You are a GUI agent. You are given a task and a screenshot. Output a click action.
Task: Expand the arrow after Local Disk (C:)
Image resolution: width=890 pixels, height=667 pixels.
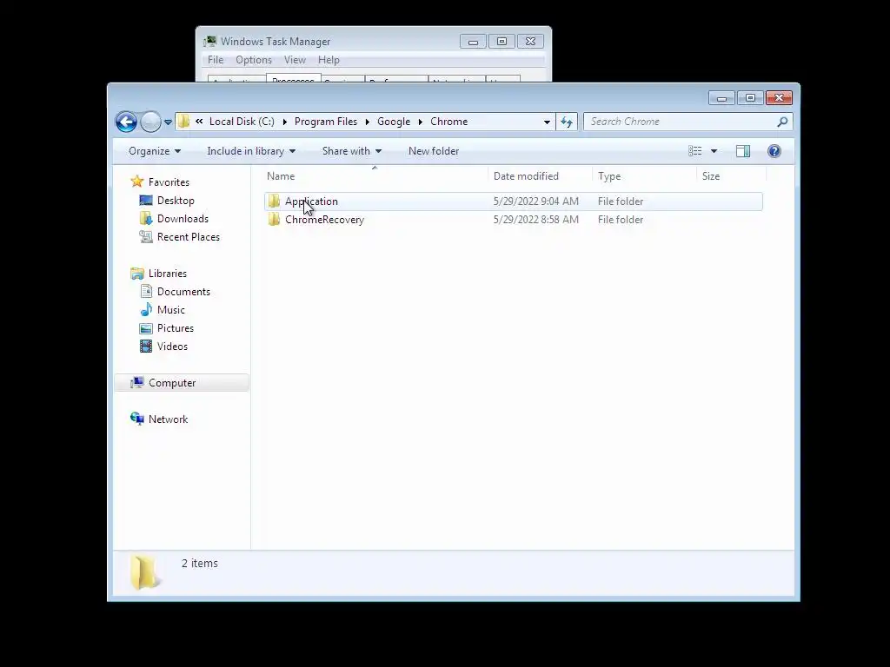click(284, 122)
